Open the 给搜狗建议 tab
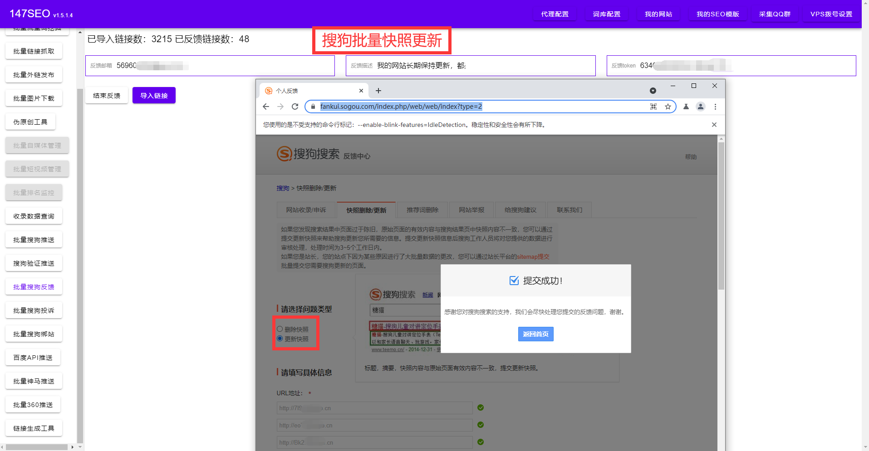 (520, 210)
